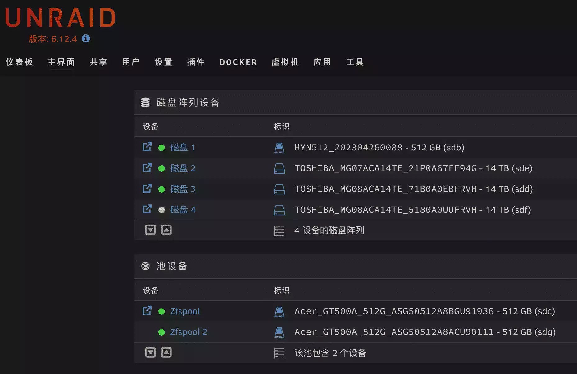Click the version info icon beside 6.12.4
Screen dimensions: 577x374
coord(86,38)
